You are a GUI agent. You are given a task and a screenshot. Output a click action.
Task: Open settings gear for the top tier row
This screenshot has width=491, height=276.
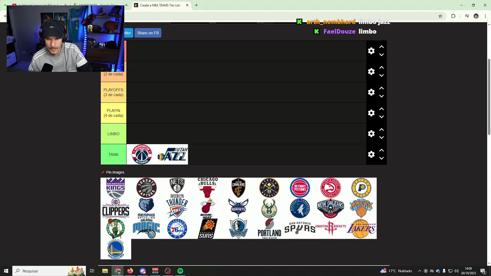click(371, 51)
